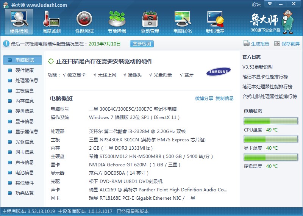Image resolution: width=303 pixels, height=216 pixels.
Task: Open the 硬件检测 hardware detection icon
Action: [x=19, y=22]
